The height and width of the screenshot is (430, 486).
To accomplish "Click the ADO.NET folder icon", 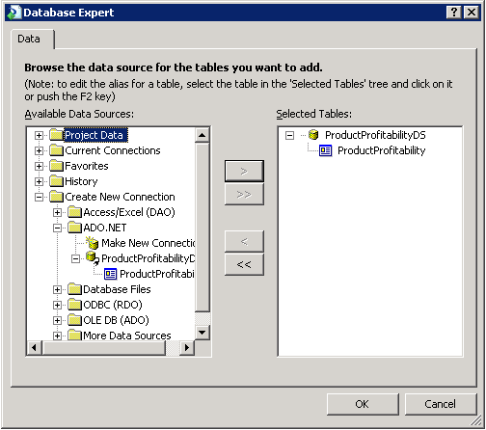I will [x=74, y=228].
